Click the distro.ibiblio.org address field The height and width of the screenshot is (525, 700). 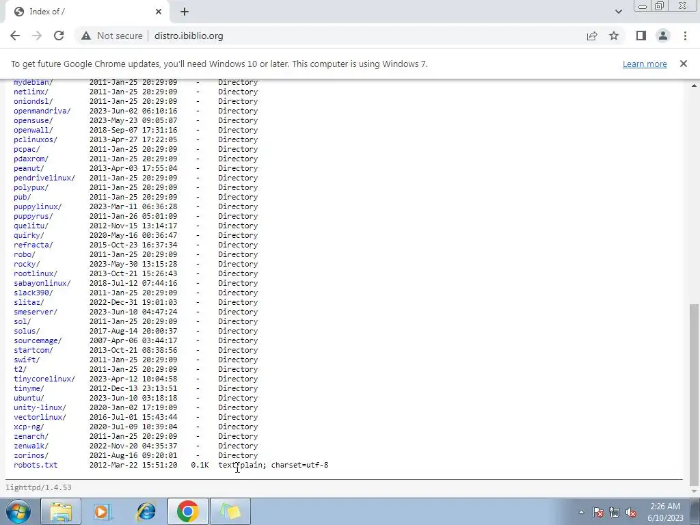(x=189, y=36)
